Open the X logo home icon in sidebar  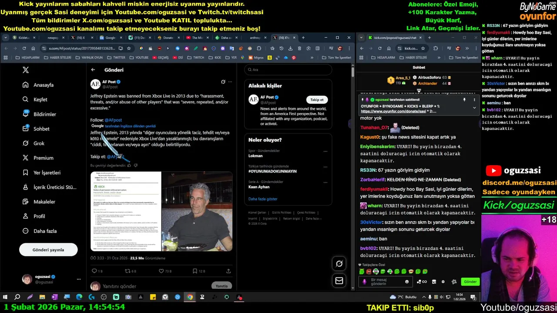[x=26, y=70]
